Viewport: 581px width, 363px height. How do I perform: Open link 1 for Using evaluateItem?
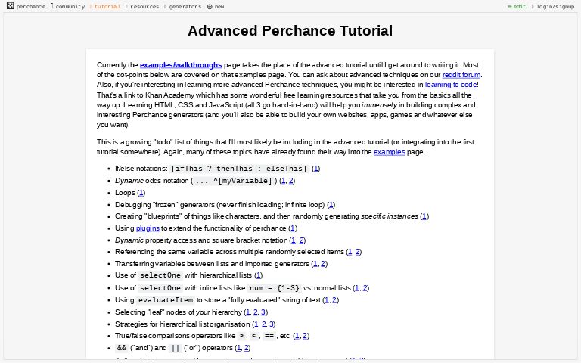coord(327,300)
